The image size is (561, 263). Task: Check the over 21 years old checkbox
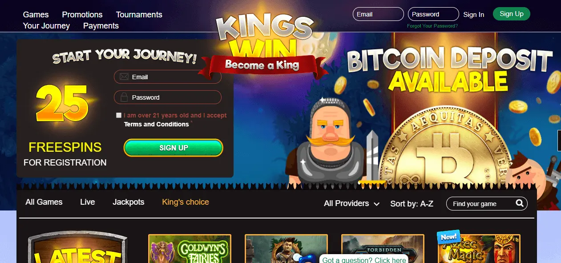119,115
